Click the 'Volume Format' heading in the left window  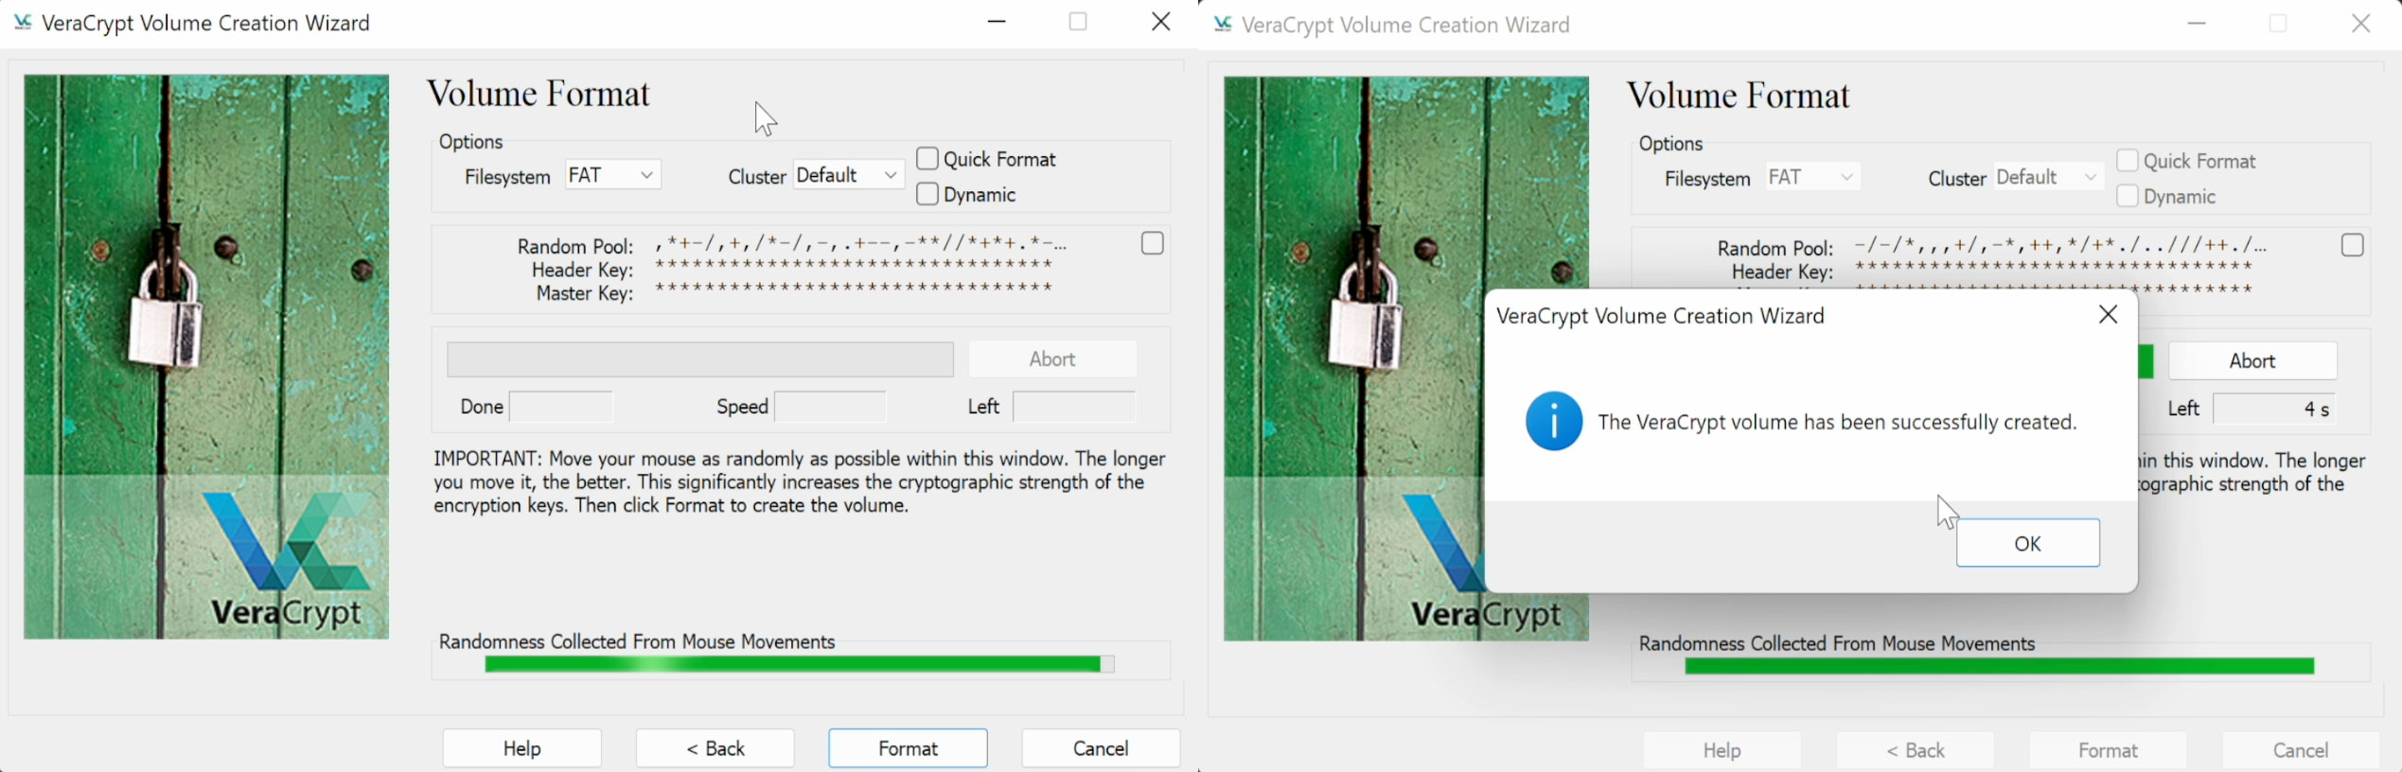click(539, 94)
